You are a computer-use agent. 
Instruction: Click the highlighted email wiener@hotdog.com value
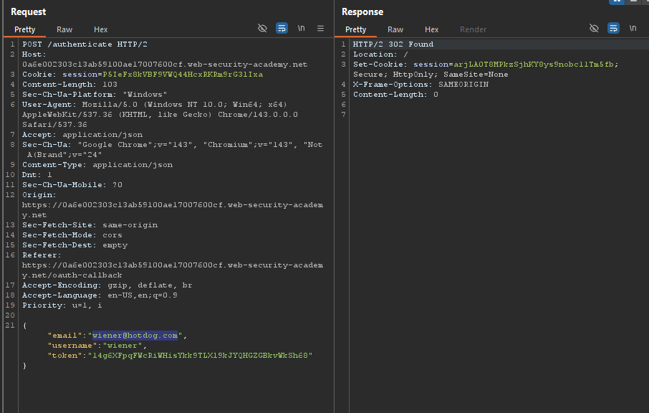click(135, 335)
